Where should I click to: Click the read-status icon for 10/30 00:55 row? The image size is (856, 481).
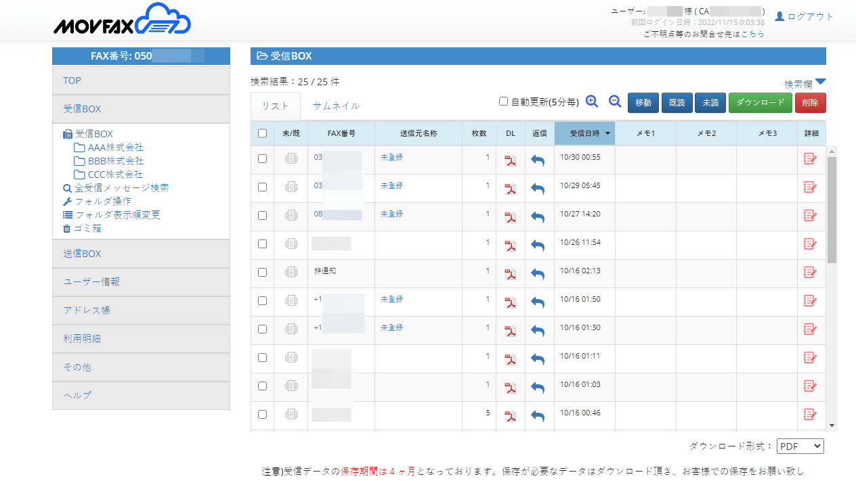(x=291, y=159)
